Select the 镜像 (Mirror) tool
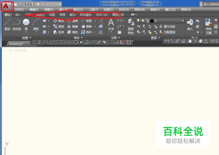Viewport: 219px width, 155px height. click(x=72, y=26)
